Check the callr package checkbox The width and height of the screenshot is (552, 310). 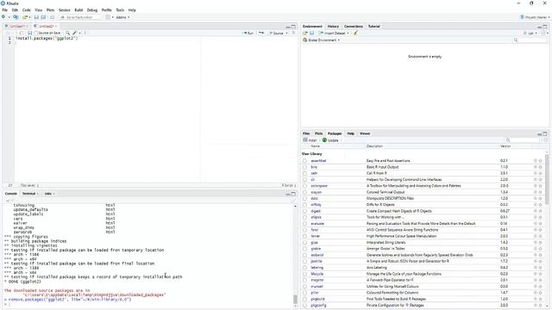[x=304, y=173]
